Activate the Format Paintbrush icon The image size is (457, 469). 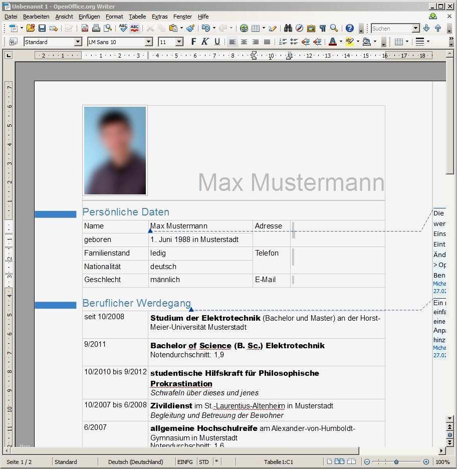[x=190, y=28]
